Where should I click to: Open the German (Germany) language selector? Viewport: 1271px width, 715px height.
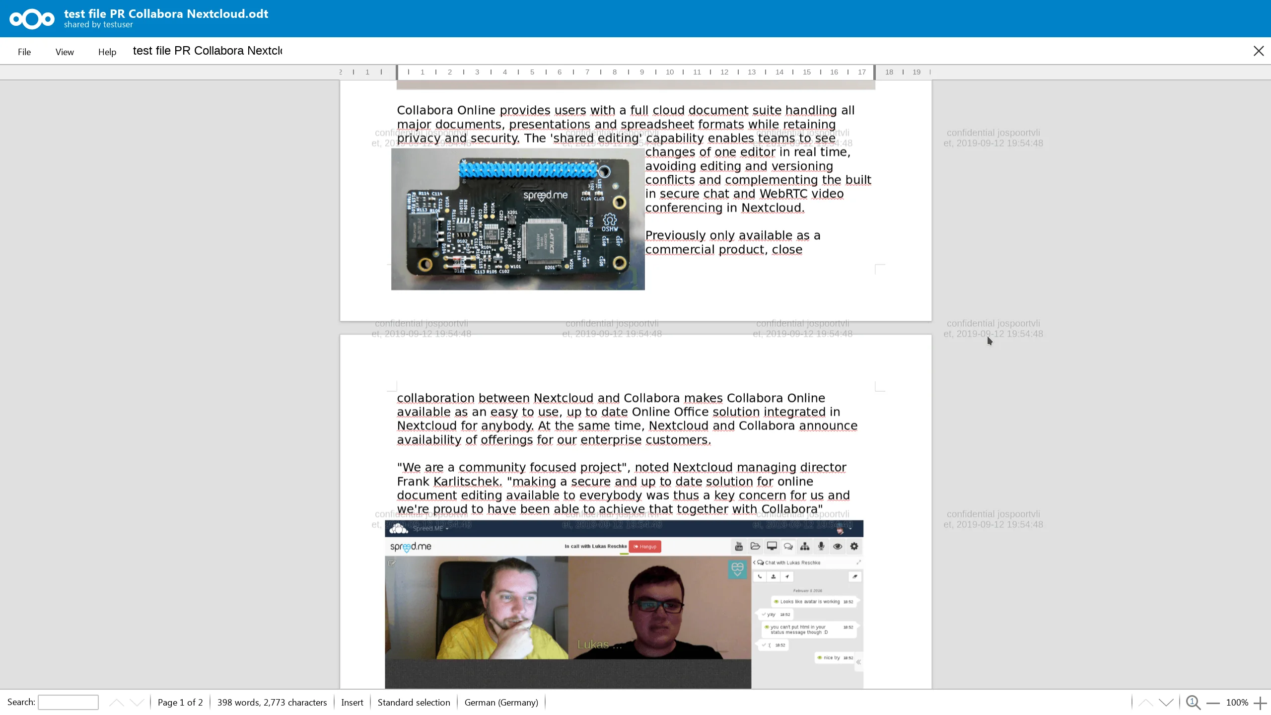point(501,702)
